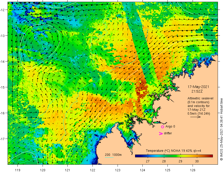Click the 29 tick label on color bar
The image size is (223, 172).
[x=180, y=161]
